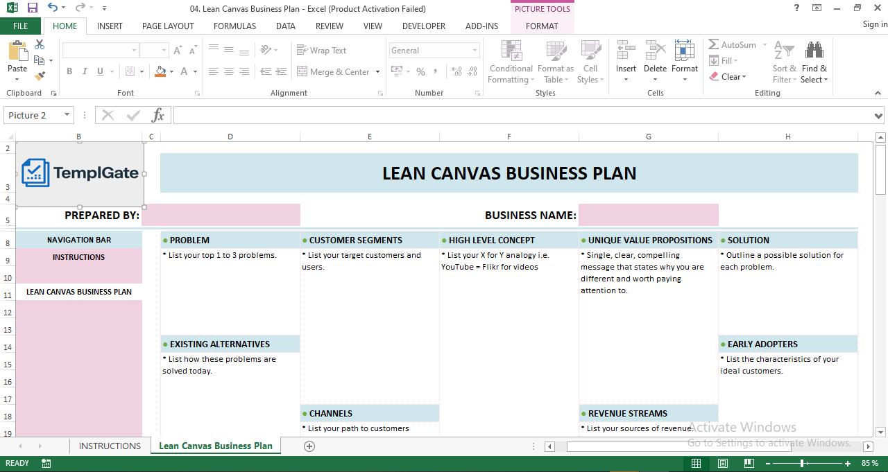The image size is (888, 472).
Task: Activate the Format Painter brush
Action: click(40, 76)
